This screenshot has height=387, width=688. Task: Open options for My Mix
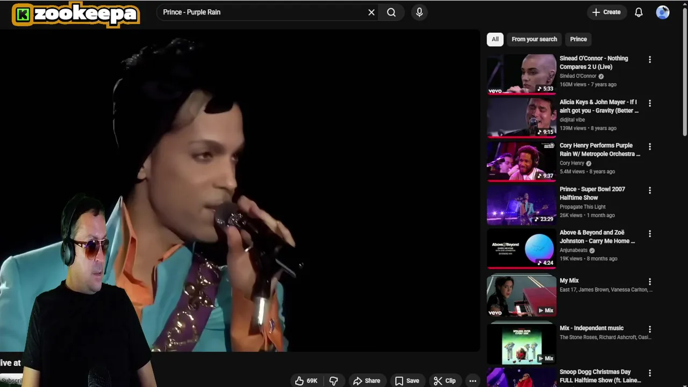tap(650, 282)
